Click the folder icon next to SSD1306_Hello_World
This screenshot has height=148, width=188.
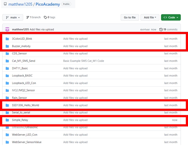pyautogui.click(x=7, y=105)
